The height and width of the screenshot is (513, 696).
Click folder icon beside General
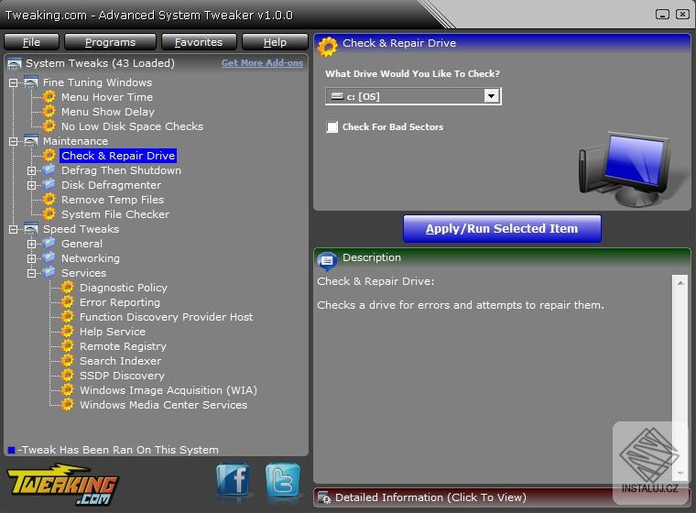click(x=49, y=243)
